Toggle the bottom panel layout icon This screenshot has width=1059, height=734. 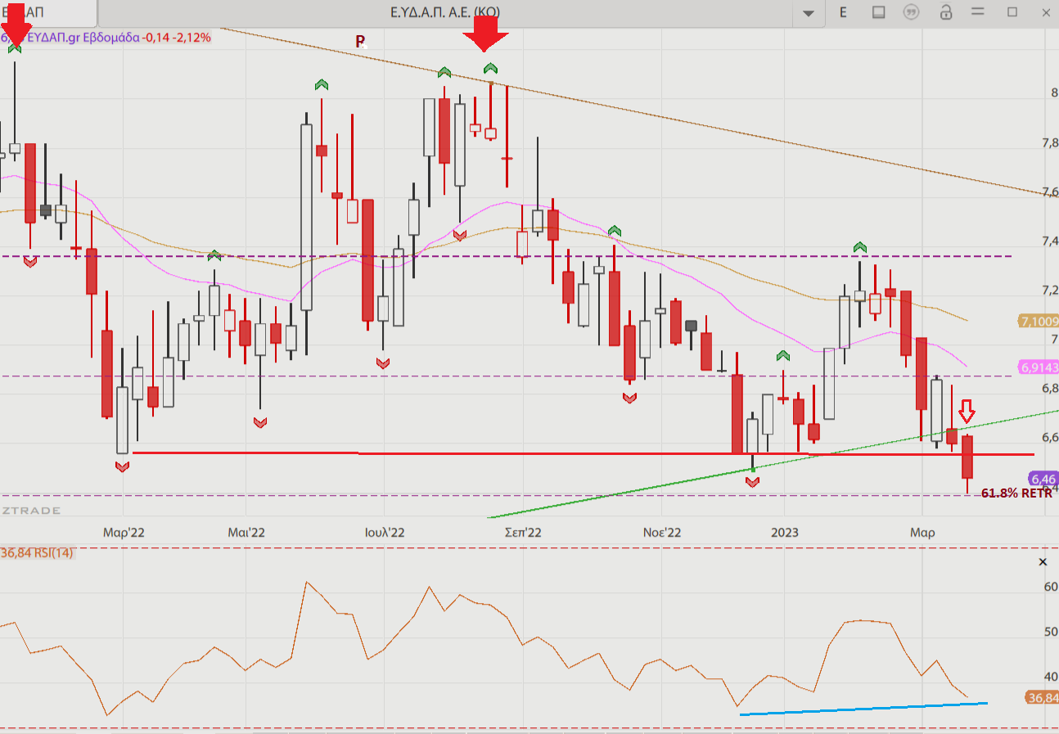point(878,12)
